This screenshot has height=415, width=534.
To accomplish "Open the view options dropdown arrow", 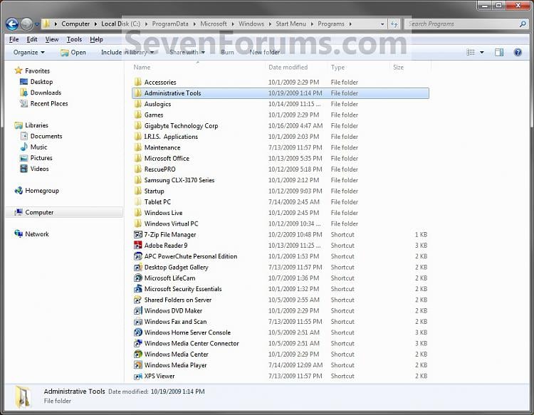I will coord(481,52).
